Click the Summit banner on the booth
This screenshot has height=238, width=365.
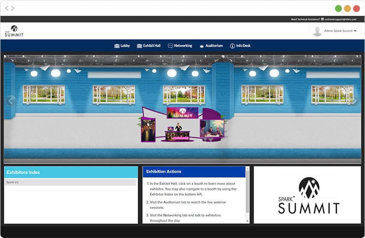182,113
